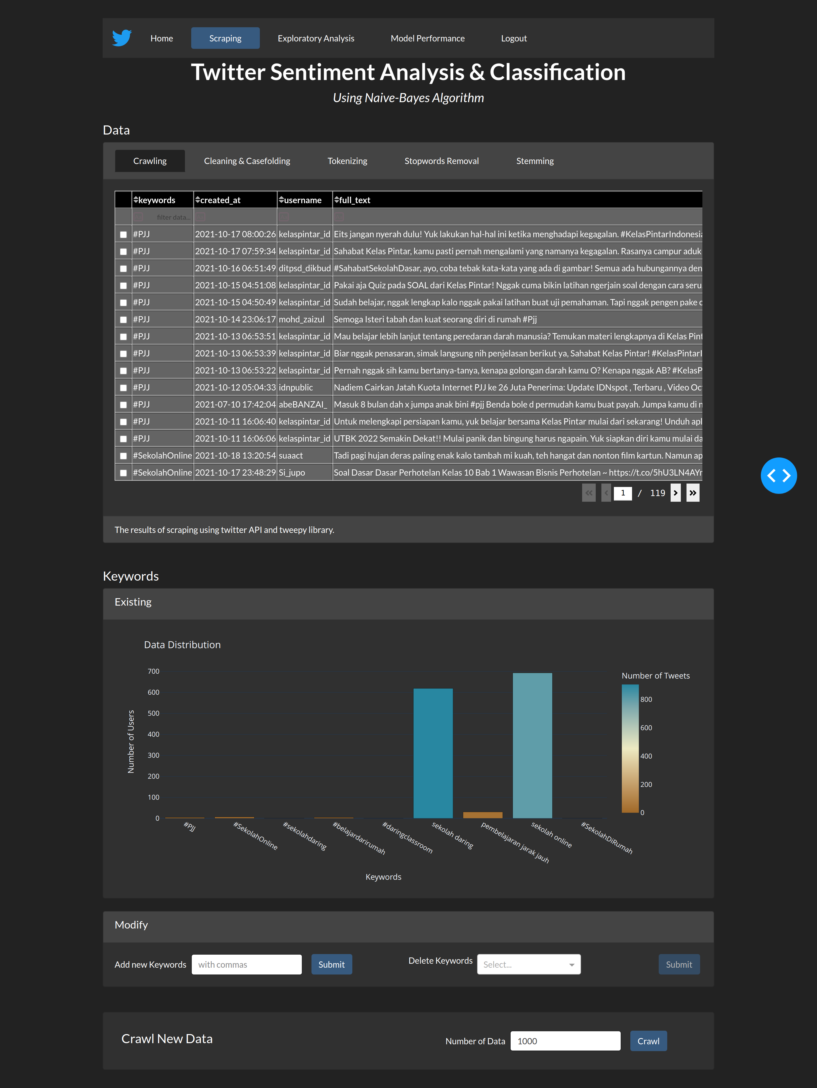Toggle case-sensitive filter icon in keywords column
This screenshot has height=1088, width=817.
click(139, 217)
